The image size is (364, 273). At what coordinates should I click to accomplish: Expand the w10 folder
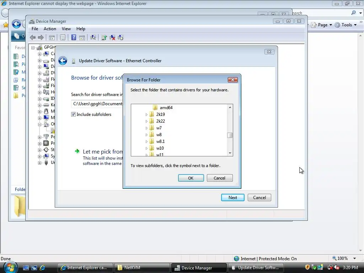[x=146, y=148]
